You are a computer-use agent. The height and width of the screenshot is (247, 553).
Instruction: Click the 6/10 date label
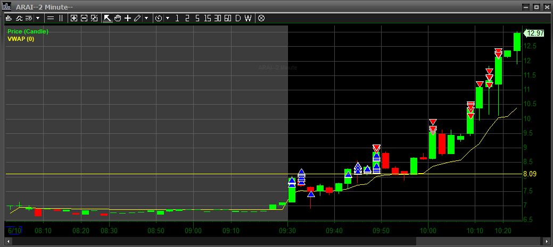(15, 231)
